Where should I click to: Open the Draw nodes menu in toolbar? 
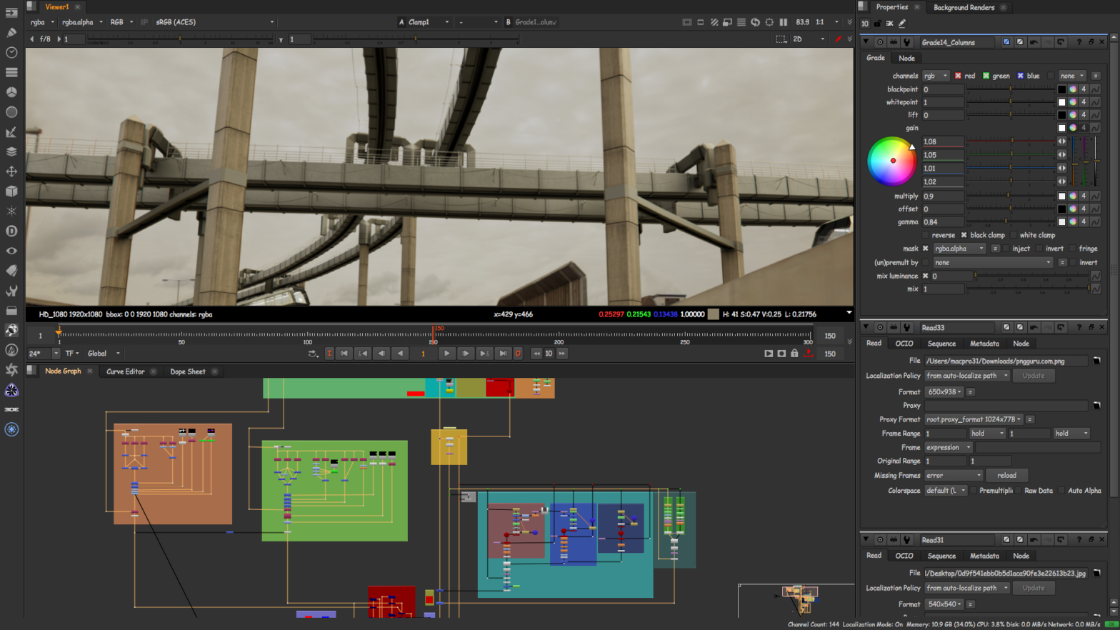11,32
